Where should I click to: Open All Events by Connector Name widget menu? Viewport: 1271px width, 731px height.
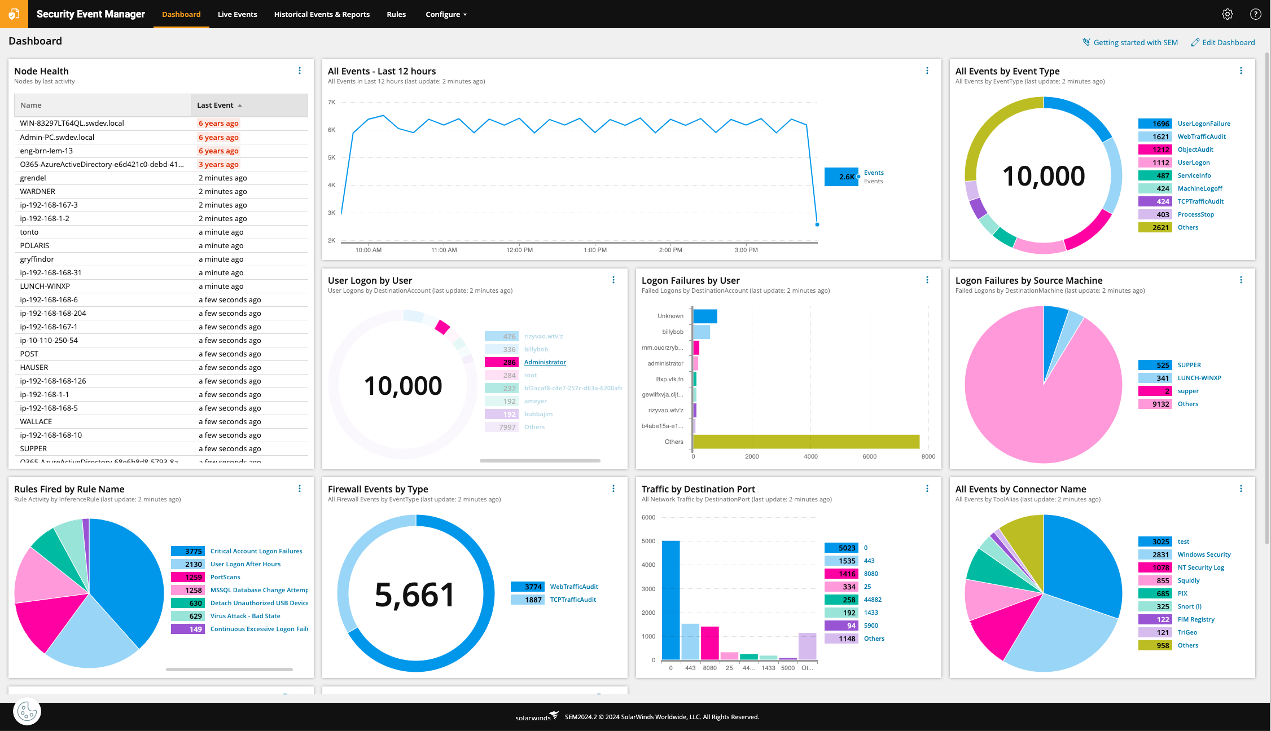pyautogui.click(x=1241, y=488)
